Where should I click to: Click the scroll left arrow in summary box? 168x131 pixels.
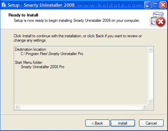(17, 107)
